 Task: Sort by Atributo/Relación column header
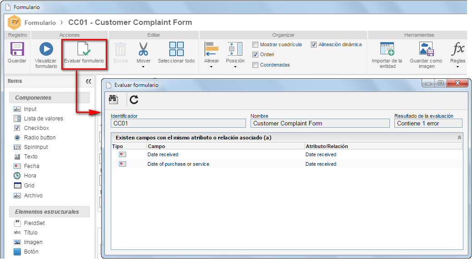tap(383, 146)
